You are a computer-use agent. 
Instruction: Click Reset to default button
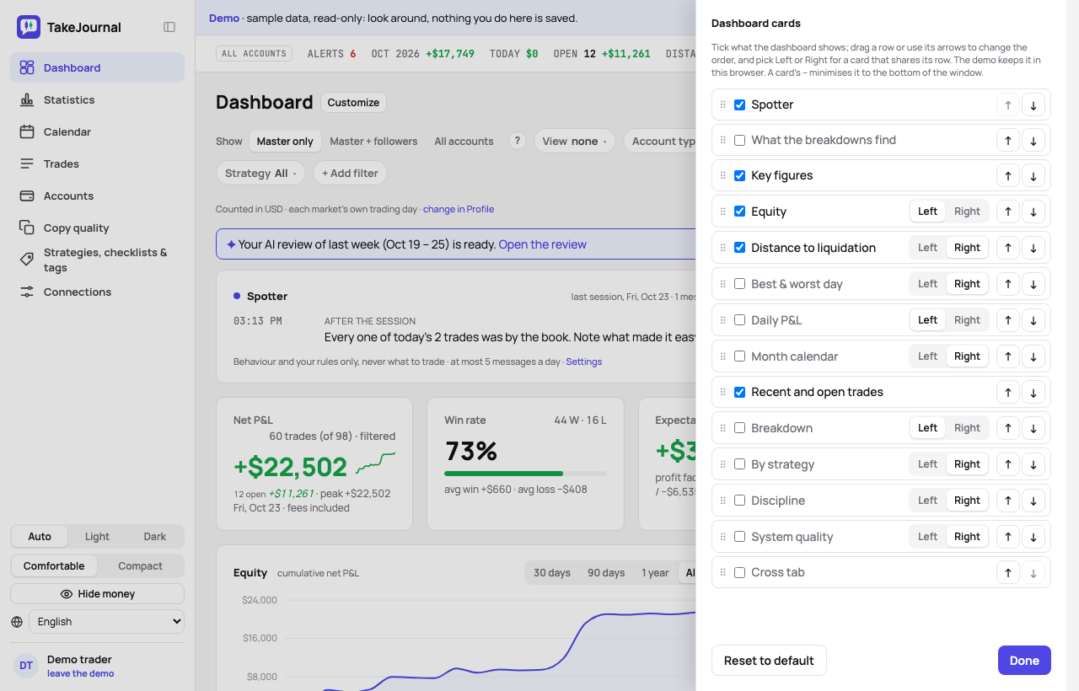769,661
